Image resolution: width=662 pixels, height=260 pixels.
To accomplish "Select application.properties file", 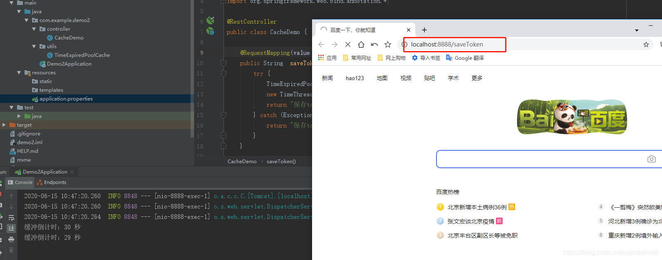I will [62, 99].
